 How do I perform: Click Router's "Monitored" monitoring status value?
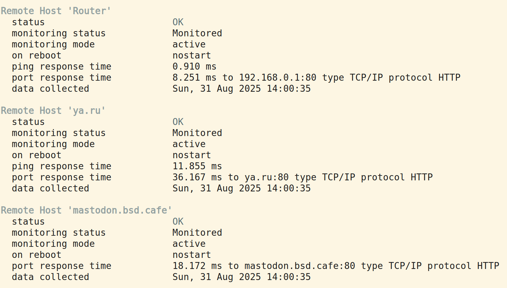pos(197,33)
